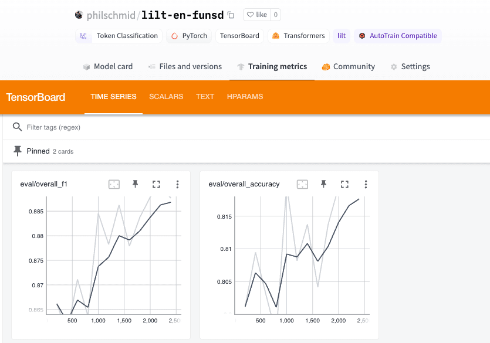The image size is (490, 343).
Task: Select Transformers tag
Action: click(299, 36)
